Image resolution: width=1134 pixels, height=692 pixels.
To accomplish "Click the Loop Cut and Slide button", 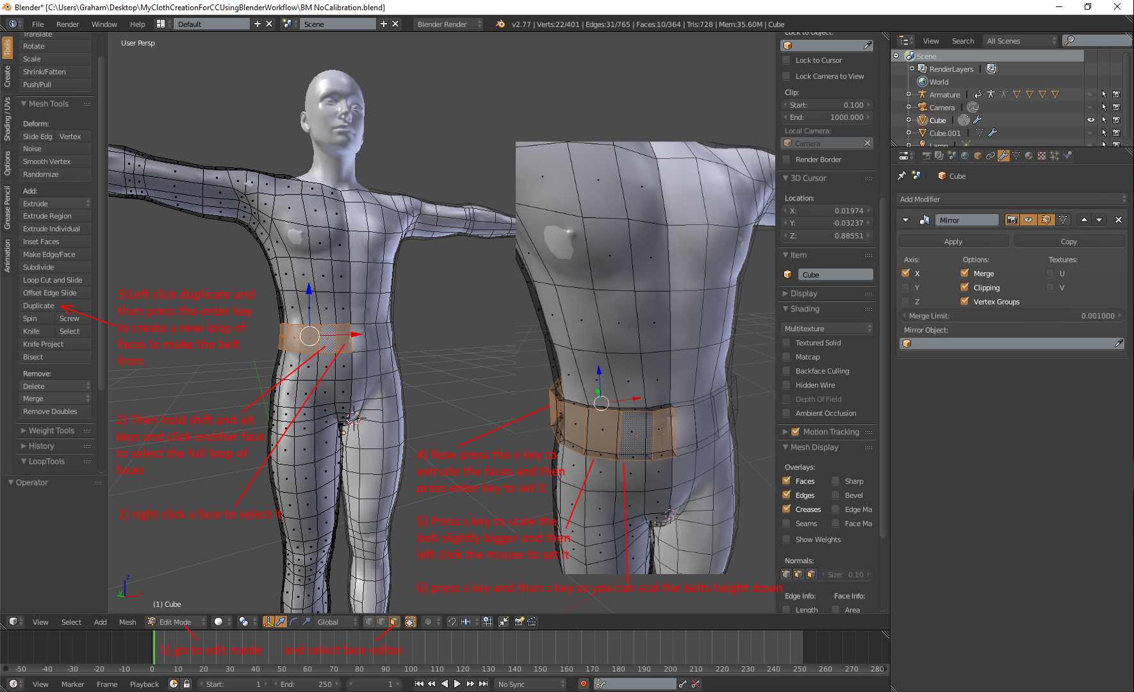I will [55, 280].
